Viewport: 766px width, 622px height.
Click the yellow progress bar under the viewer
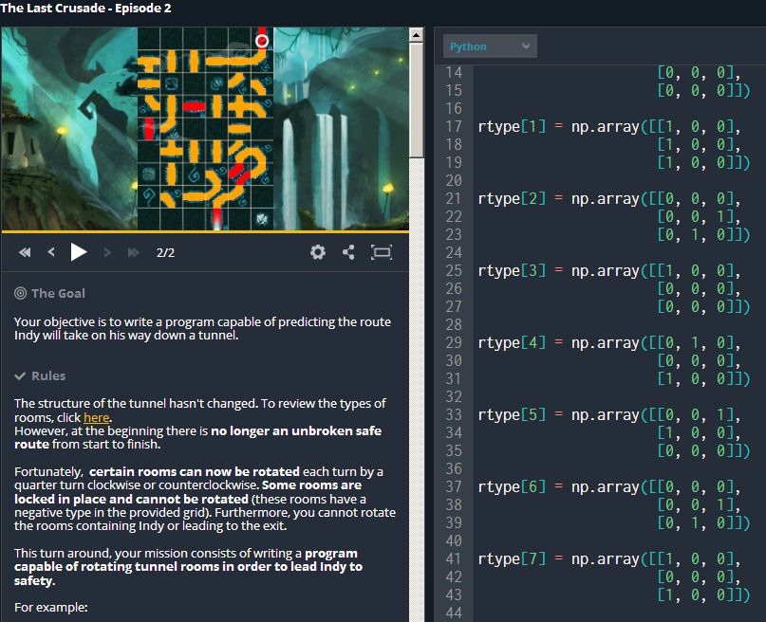coord(206,232)
